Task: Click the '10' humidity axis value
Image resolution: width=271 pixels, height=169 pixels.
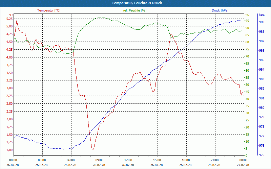Action: coord(247,142)
